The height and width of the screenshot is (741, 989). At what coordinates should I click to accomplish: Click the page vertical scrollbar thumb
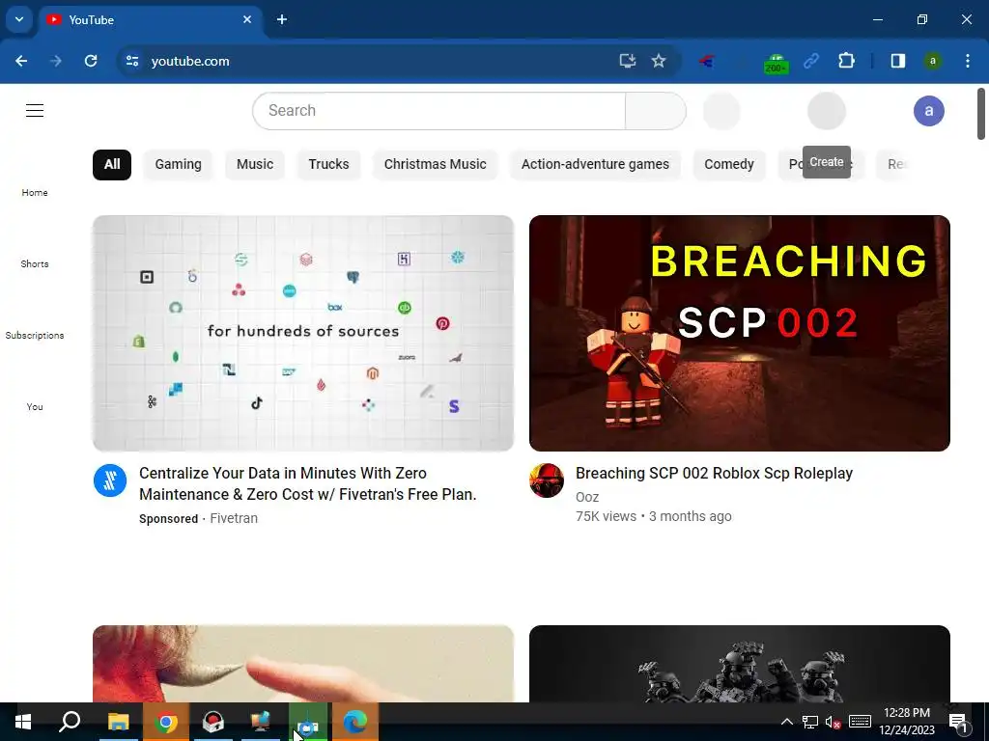click(x=981, y=114)
